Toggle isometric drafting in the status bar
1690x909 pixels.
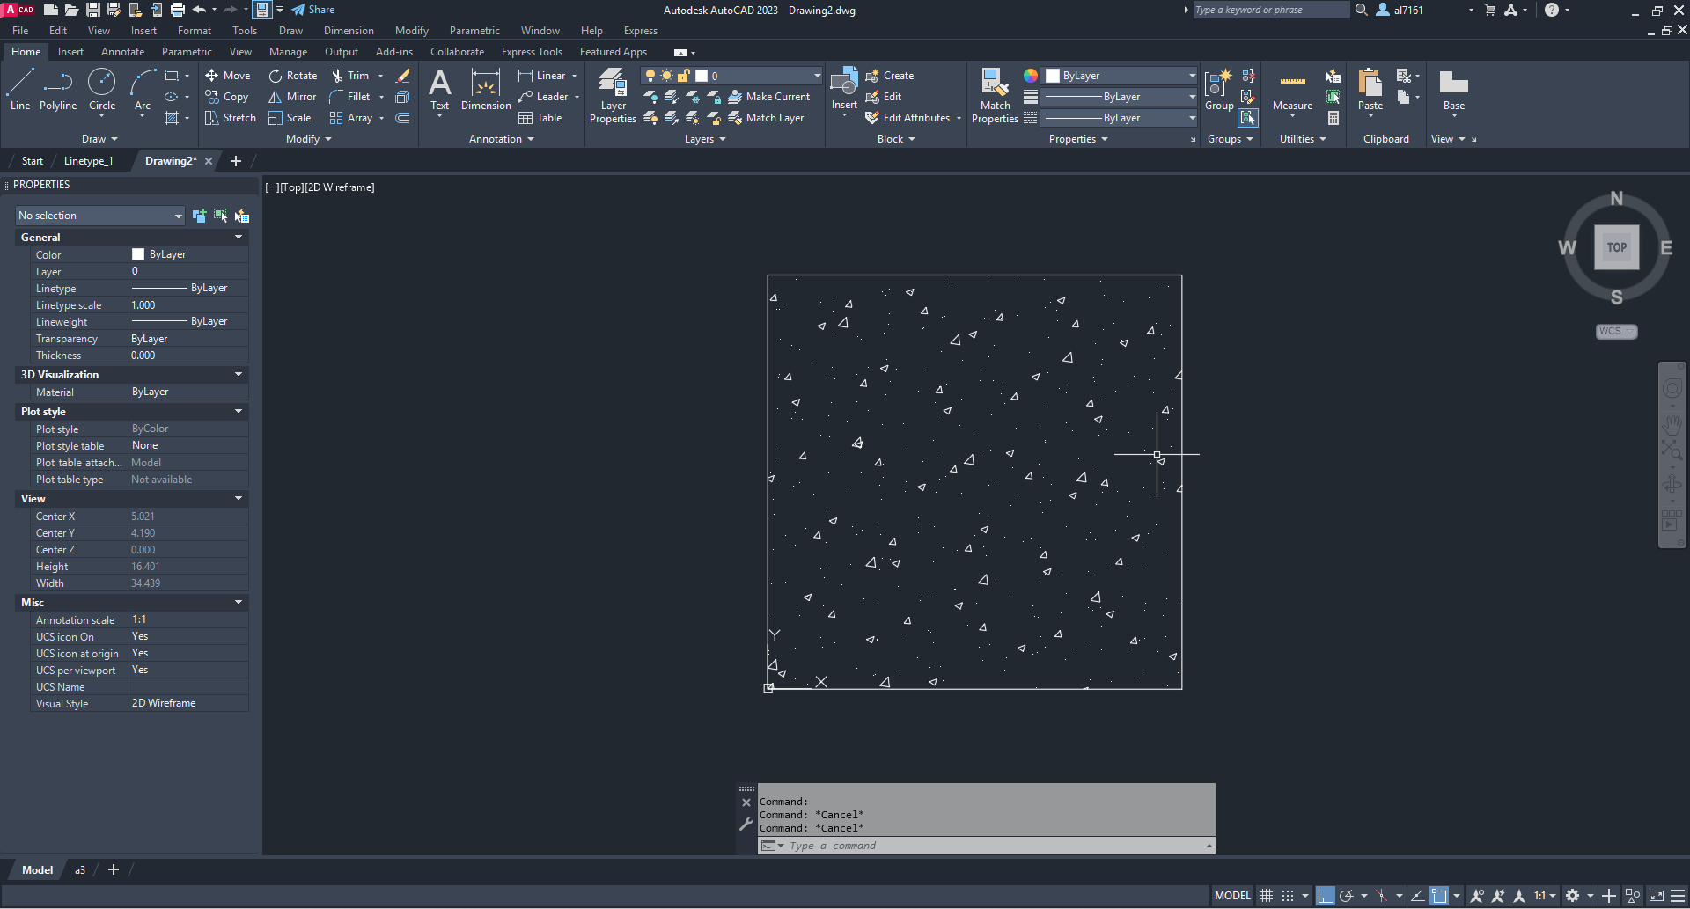[x=1382, y=896]
